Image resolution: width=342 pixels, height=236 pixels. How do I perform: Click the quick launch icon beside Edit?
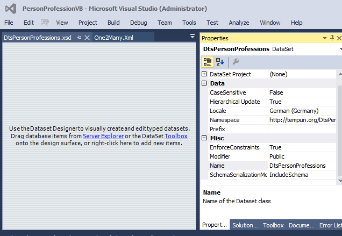[x=45, y=23]
